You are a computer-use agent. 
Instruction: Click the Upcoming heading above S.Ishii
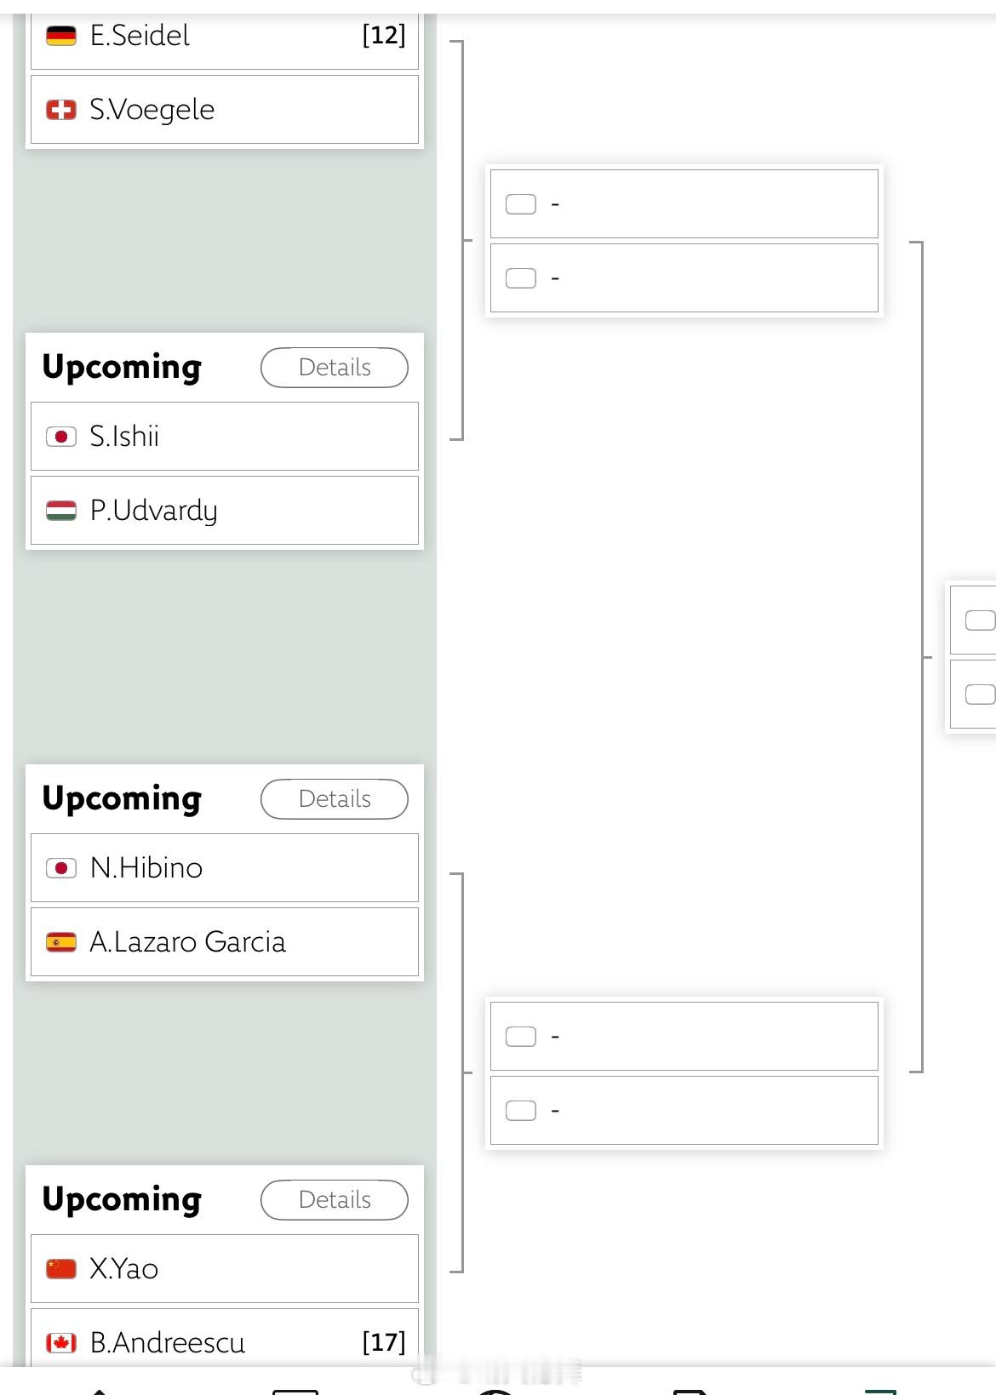pyautogui.click(x=122, y=368)
